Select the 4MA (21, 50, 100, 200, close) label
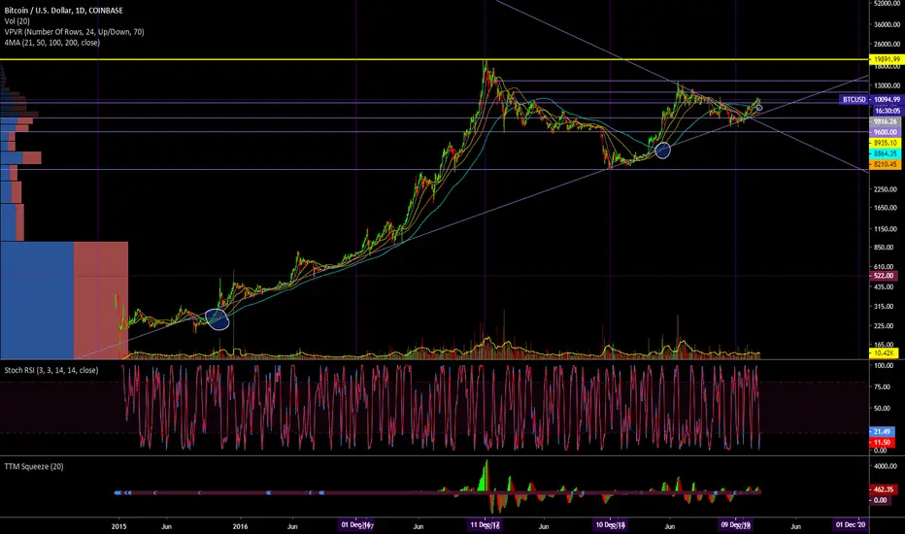The width and height of the screenshot is (905, 534). (x=51, y=43)
